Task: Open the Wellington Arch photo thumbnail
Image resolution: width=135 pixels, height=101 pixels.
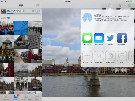Action: (x=7, y=42)
